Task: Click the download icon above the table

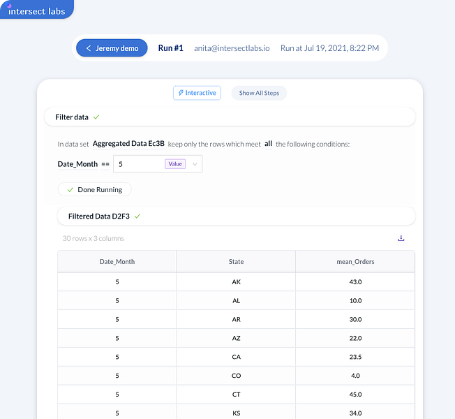Action: coord(401,238)
